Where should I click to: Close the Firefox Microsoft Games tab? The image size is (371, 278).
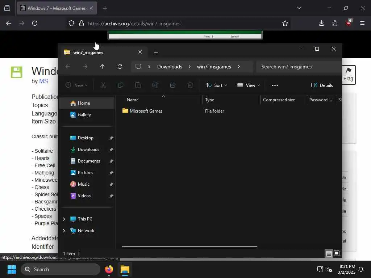[91, 8]
